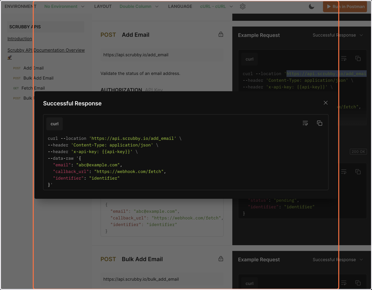Viewport: 372px width, 290px height.
Task: Click the https://api.scrubby.io/bulk_add_email URL field
Action: pos(162,279)
